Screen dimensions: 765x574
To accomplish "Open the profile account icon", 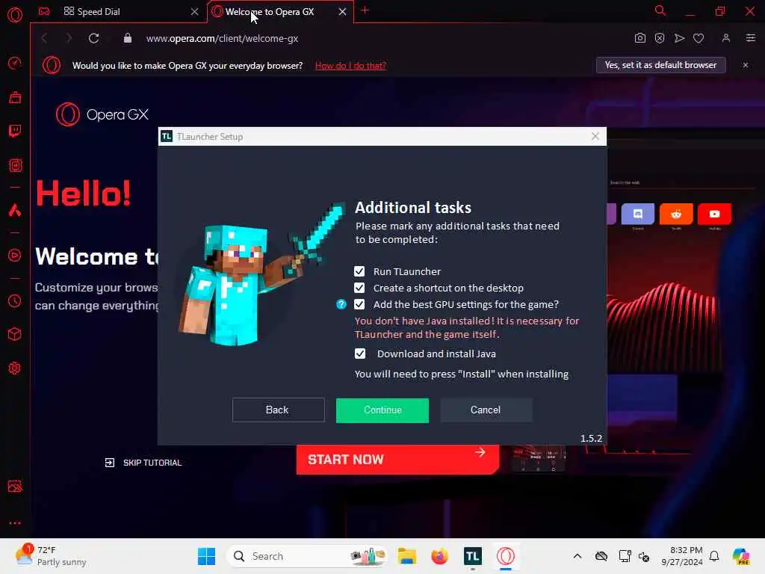I will tap(726, 38).
